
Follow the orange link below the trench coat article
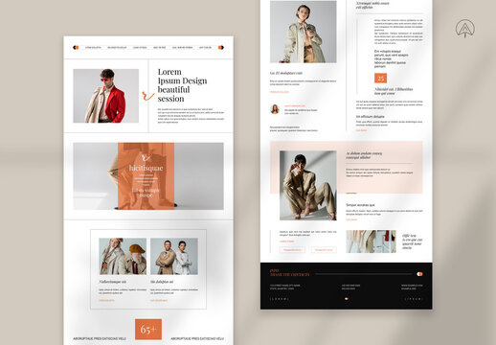click(x=280, y=92)
